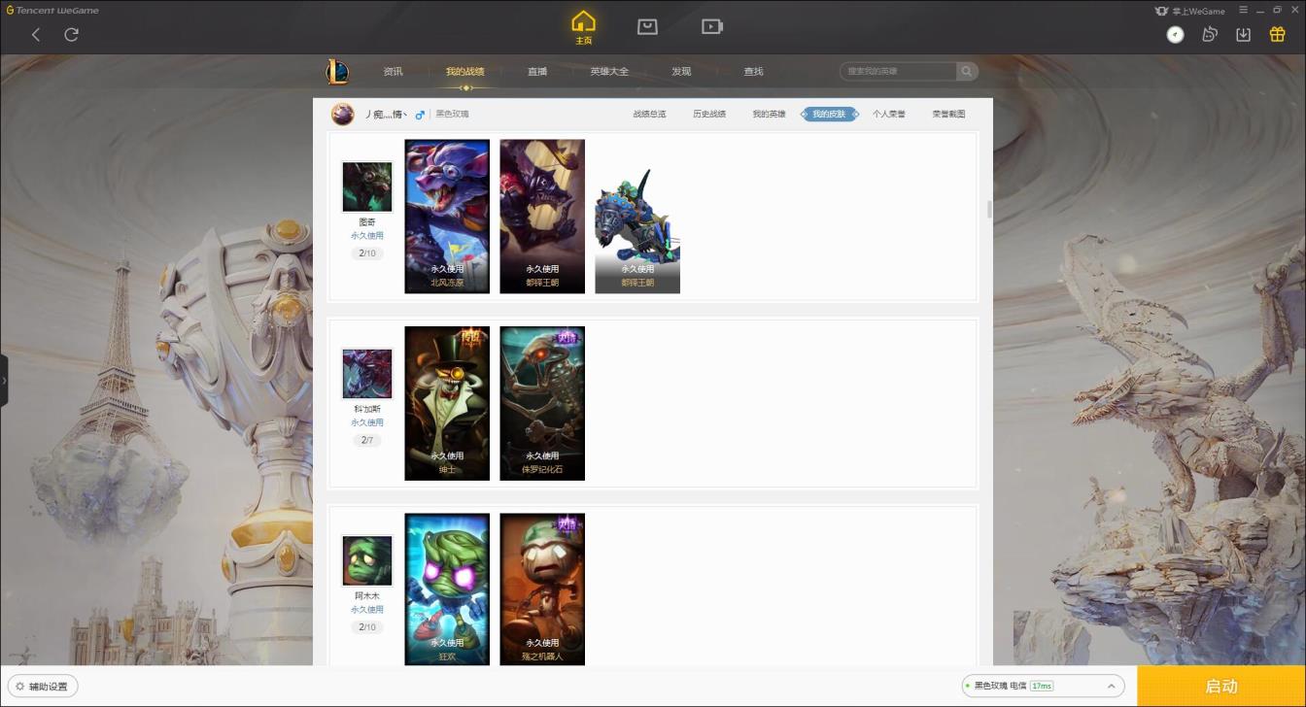Focus the hero search input field
Image resolution: width=1306 pixels, height=707 pixels.
tap(898, 71)
